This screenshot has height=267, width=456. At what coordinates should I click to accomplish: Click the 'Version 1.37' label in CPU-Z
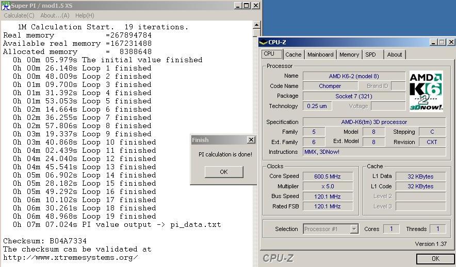[431, 244]
